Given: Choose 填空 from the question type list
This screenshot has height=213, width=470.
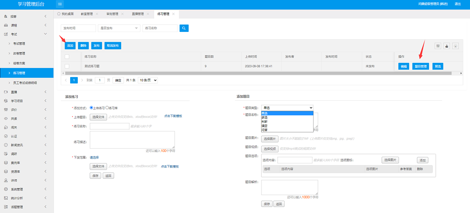Looking at the screenshot, I should point(288,126).
